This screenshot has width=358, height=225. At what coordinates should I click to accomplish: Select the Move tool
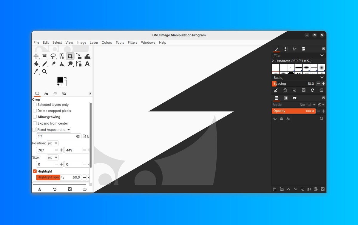coord(36,56)
